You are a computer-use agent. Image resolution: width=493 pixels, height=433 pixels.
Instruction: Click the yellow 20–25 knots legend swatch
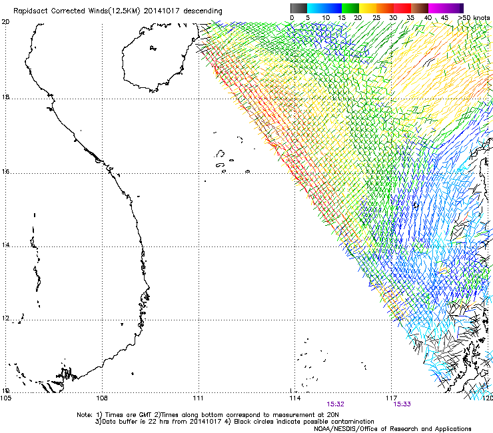[368, 8]
